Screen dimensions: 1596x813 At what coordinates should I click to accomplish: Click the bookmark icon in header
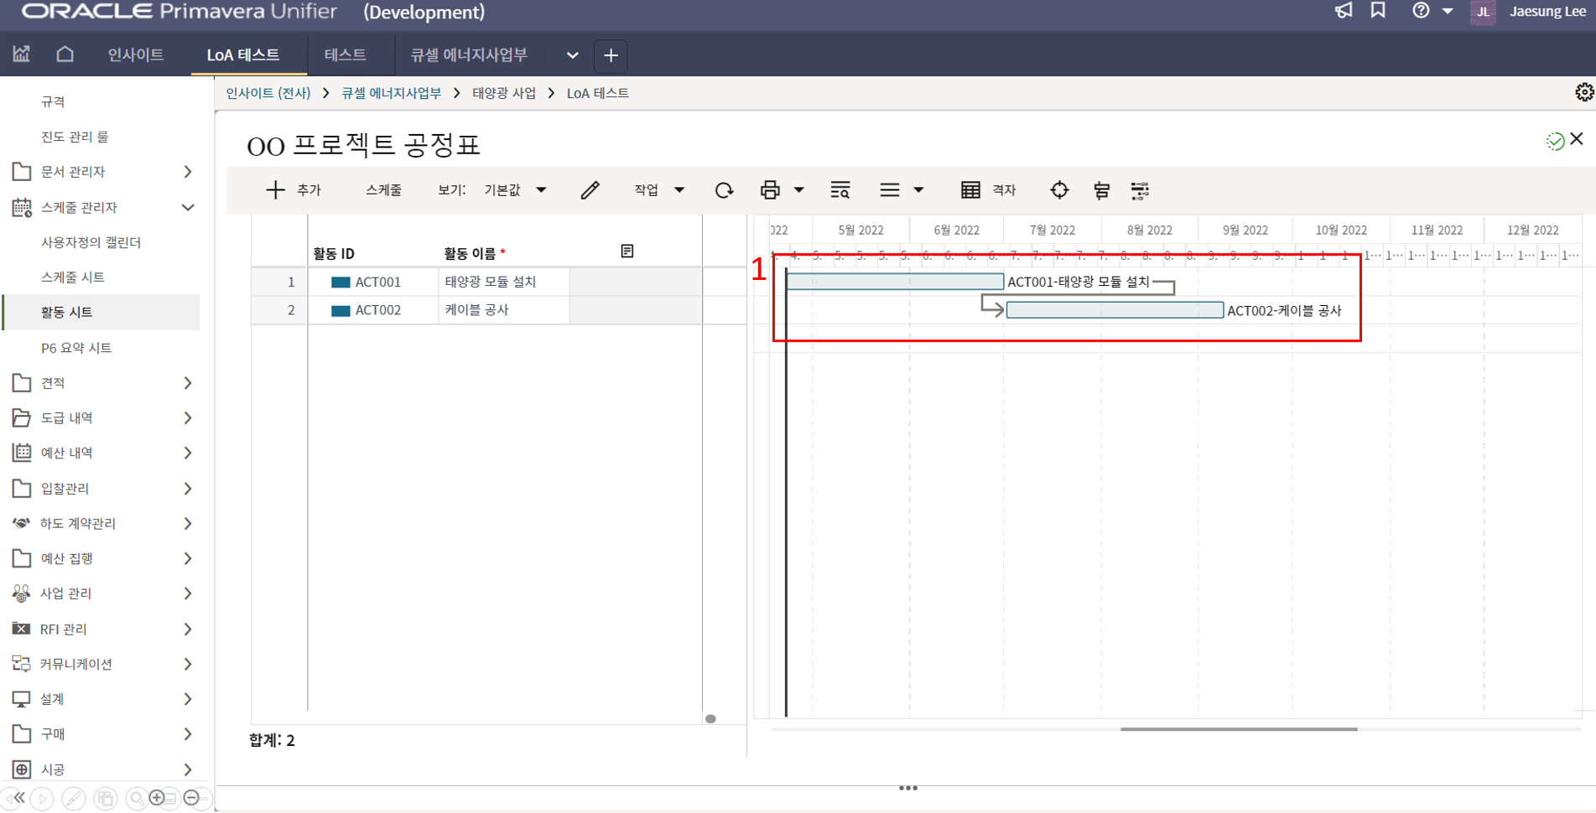[1378, 11]
